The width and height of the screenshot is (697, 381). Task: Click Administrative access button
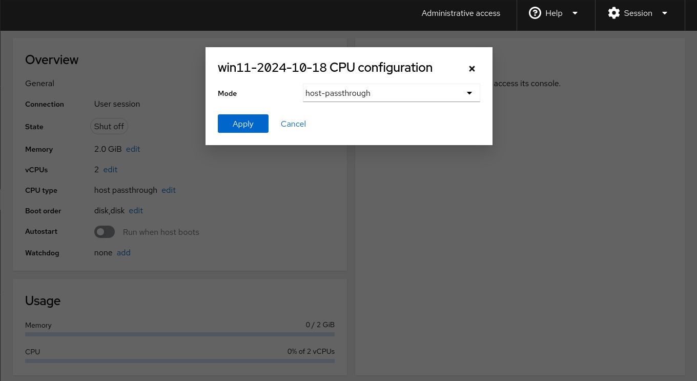click(461, 13)
